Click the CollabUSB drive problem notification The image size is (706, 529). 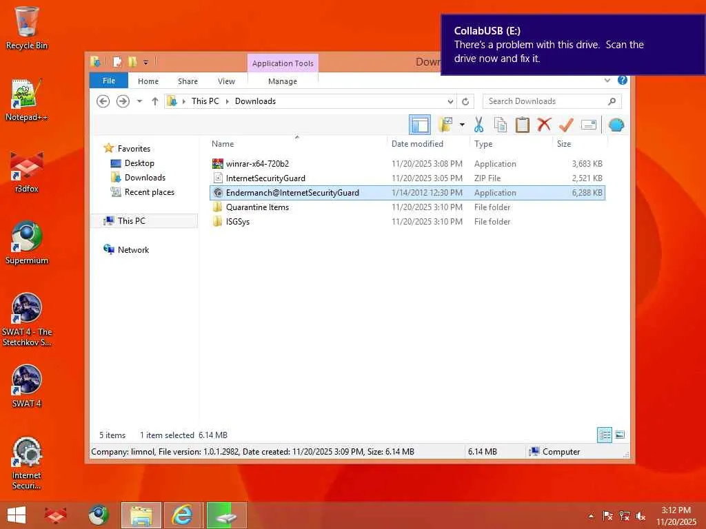pos(573,45)
